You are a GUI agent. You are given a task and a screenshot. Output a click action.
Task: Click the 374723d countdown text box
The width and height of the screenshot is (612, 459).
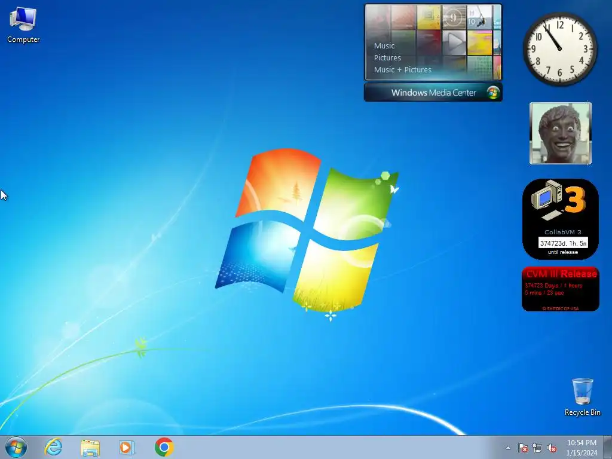pyautogui.click(x=563, y=243)
